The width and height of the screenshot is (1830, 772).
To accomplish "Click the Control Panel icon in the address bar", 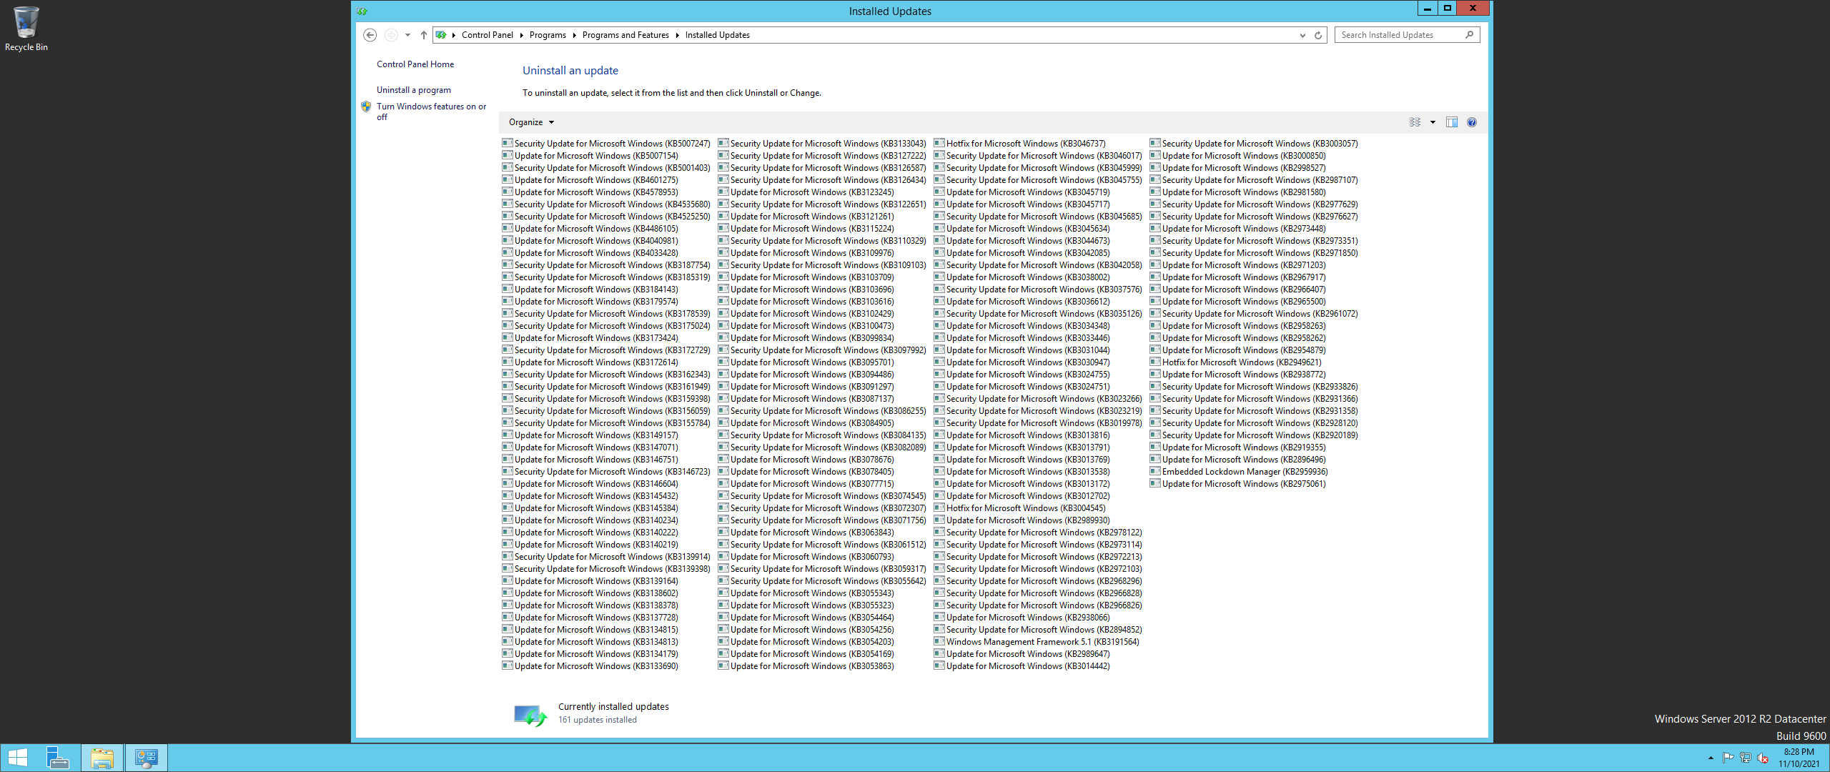I will click(x=441, y=35).
